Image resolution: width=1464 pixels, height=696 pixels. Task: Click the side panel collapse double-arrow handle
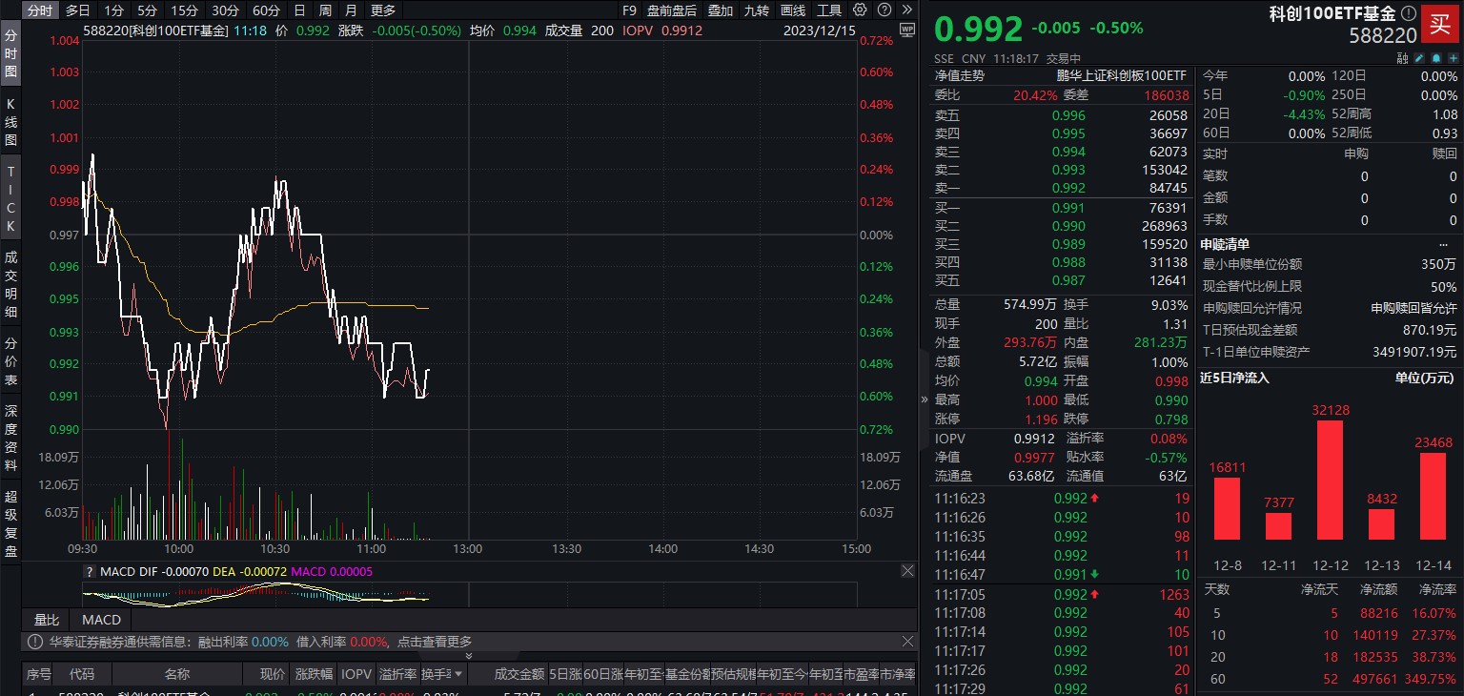(x=924, y=399)
